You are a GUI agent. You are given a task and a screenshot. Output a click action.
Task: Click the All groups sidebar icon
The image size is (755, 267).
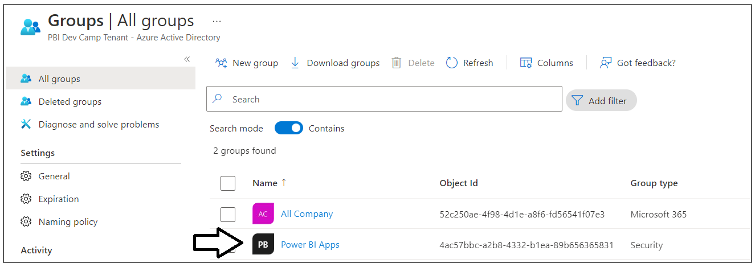(26, 79)
